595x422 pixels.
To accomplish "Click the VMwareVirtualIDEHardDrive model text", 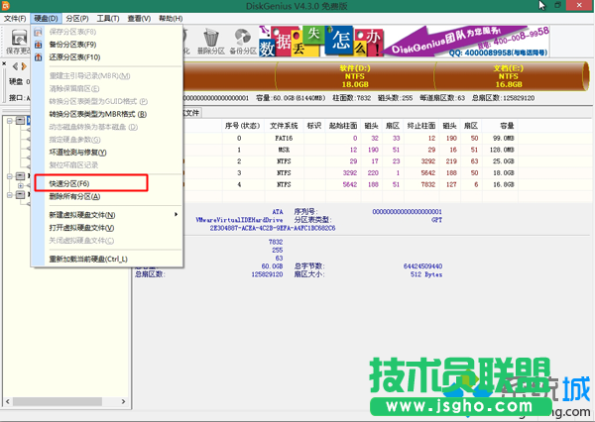I will [239, 220].
